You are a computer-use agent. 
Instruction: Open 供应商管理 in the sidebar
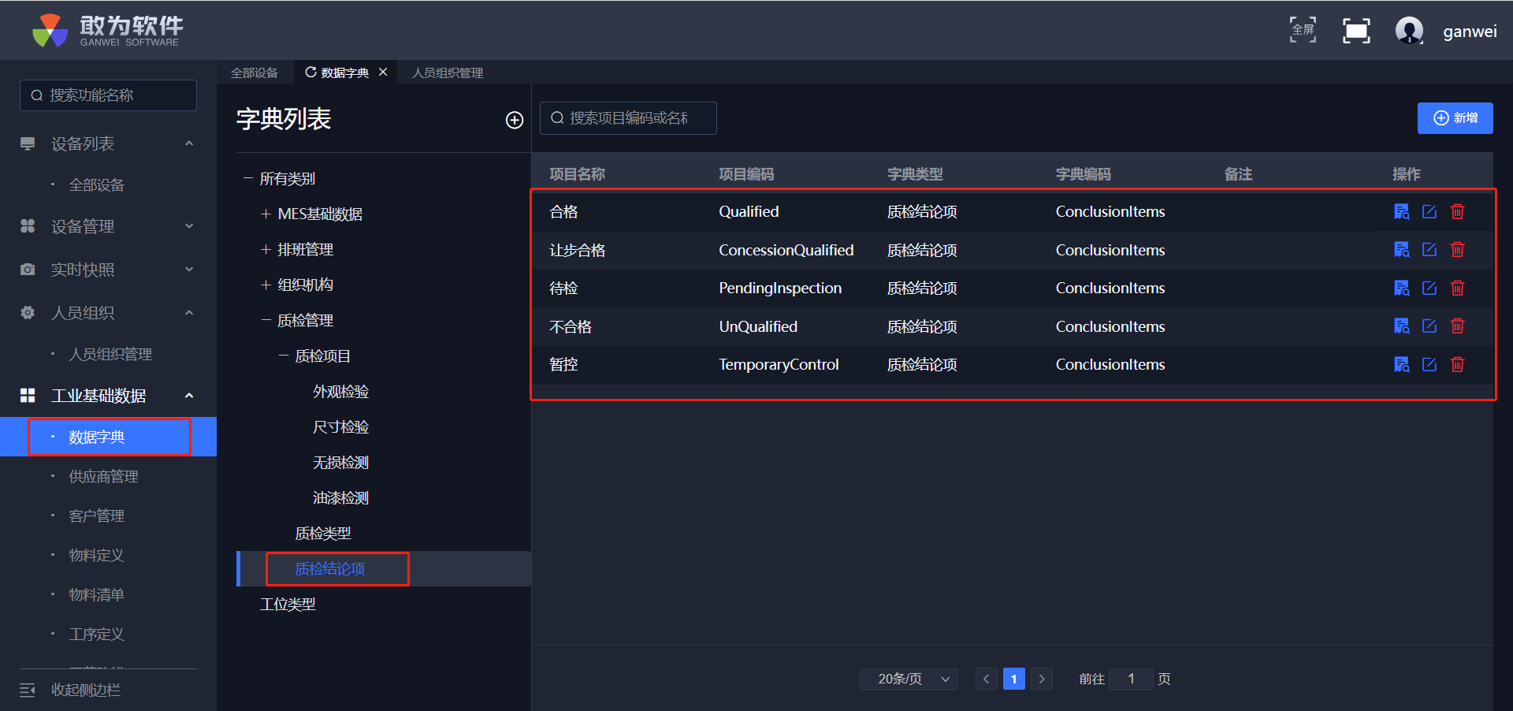click(103, 477)
